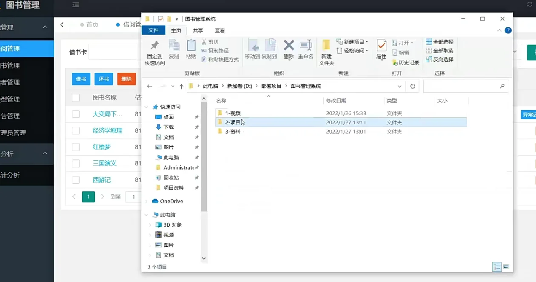Check the header checkbox to select all books

(x=76, y=97)
